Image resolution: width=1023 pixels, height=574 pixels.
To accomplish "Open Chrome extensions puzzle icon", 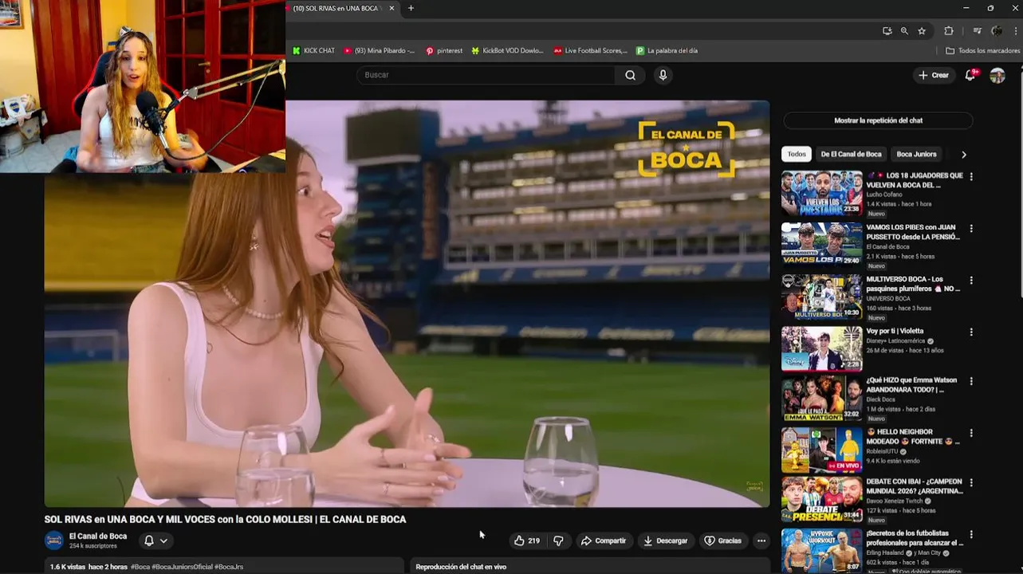I will pos(949,30).
